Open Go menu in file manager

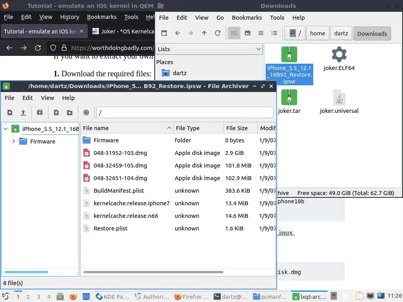[220, 18]
